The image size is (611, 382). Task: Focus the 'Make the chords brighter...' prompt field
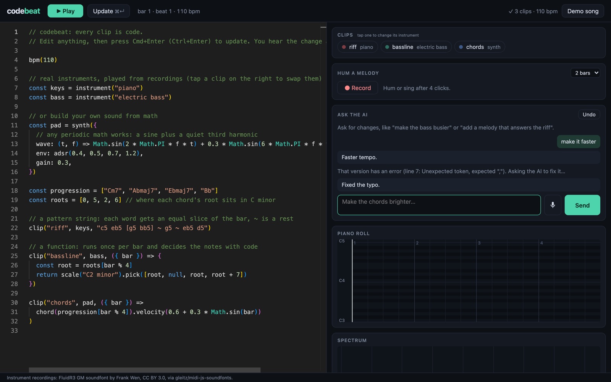pos(439,205)
